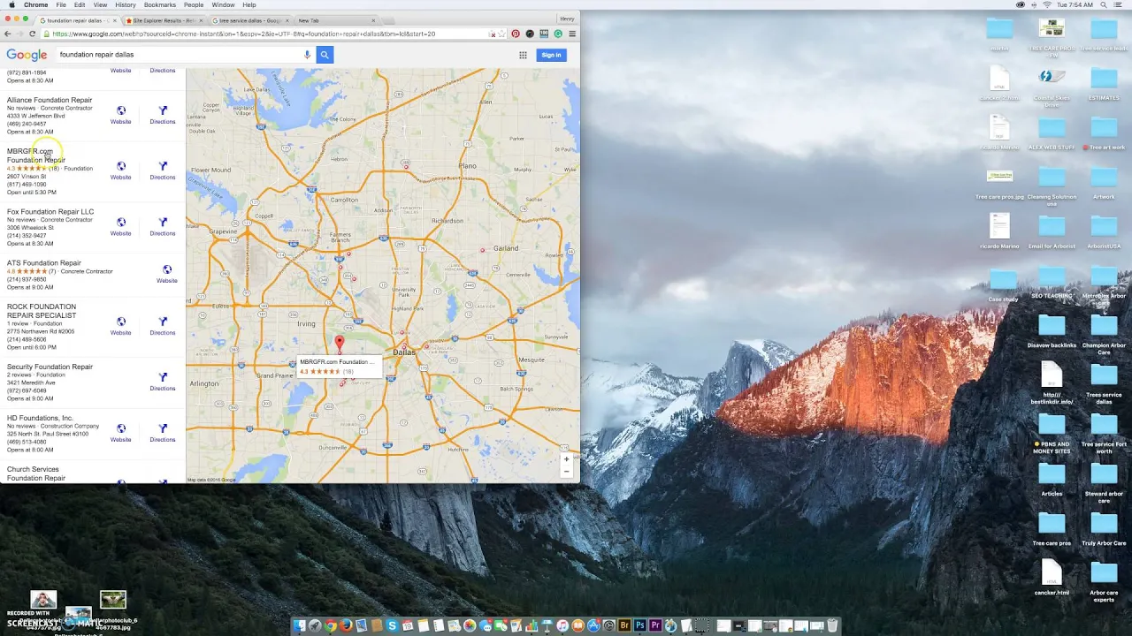Open the View menu
The height and width of the screenshot is (636, 1132).
point(100,4)
